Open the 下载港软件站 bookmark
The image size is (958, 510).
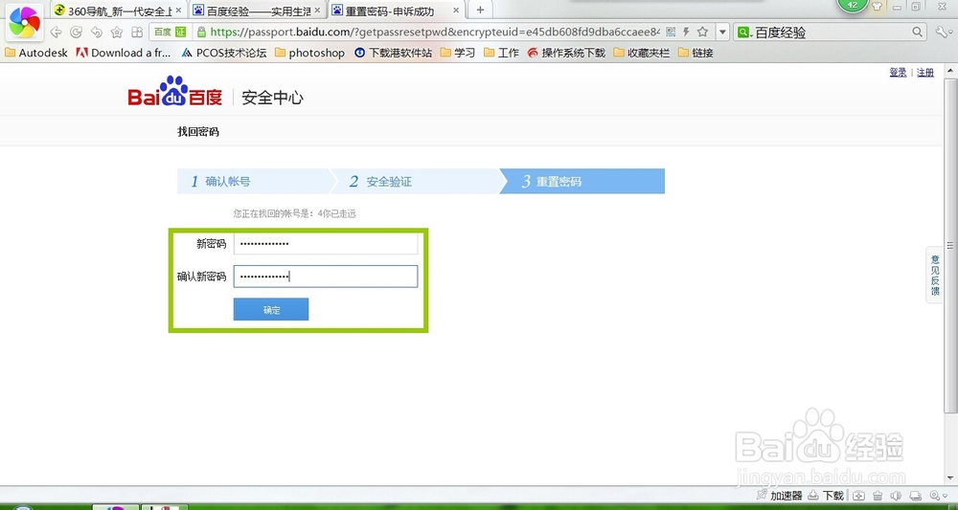pos(393,53)
